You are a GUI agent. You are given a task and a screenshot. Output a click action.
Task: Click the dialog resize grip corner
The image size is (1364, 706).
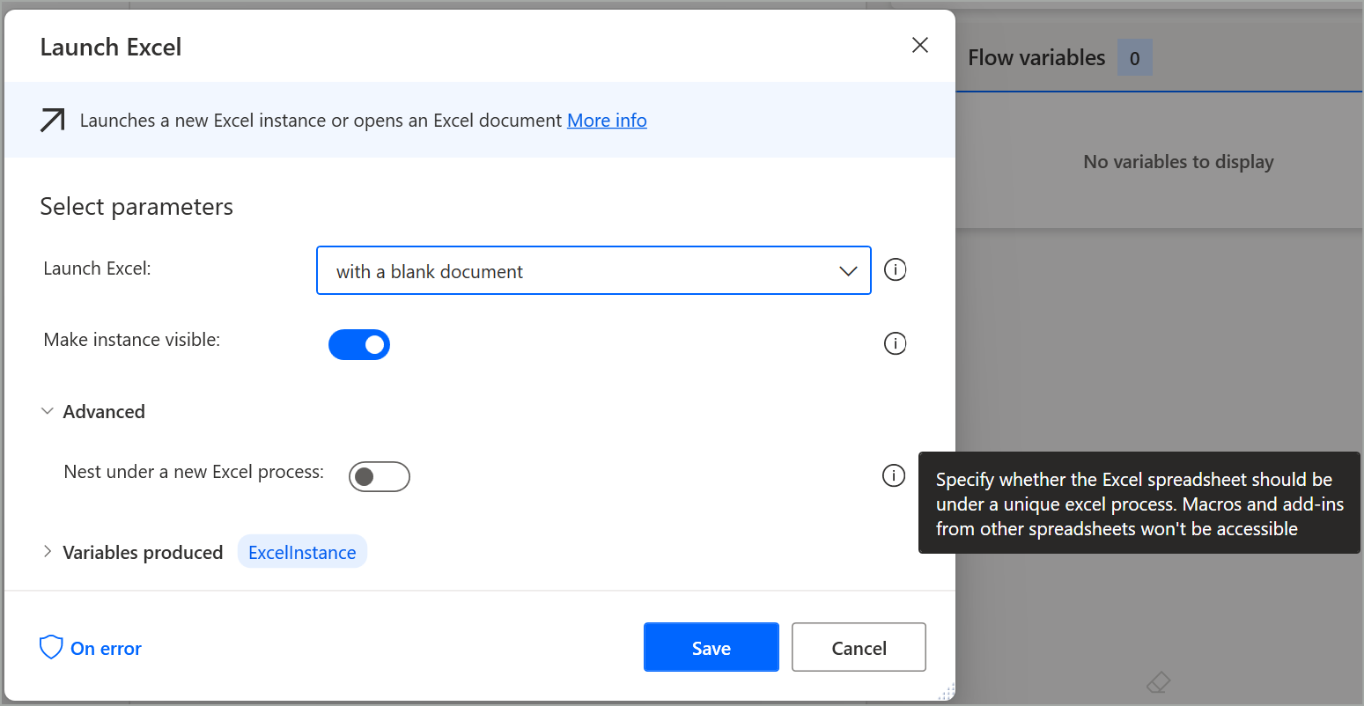pos(947,692)
